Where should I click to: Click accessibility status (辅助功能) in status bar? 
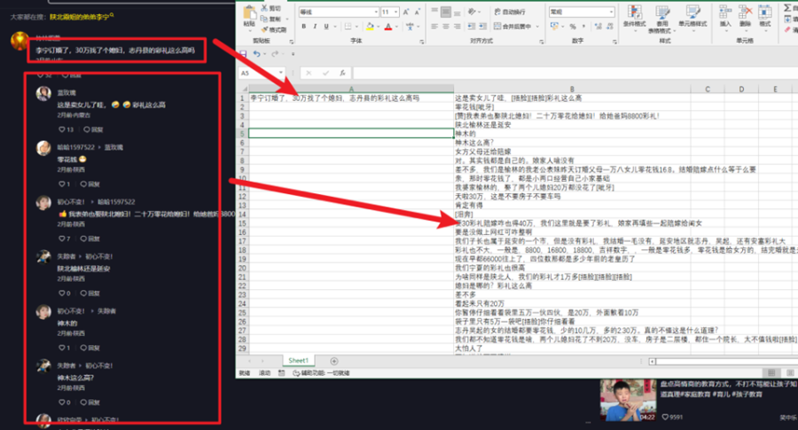coord(321,373)
